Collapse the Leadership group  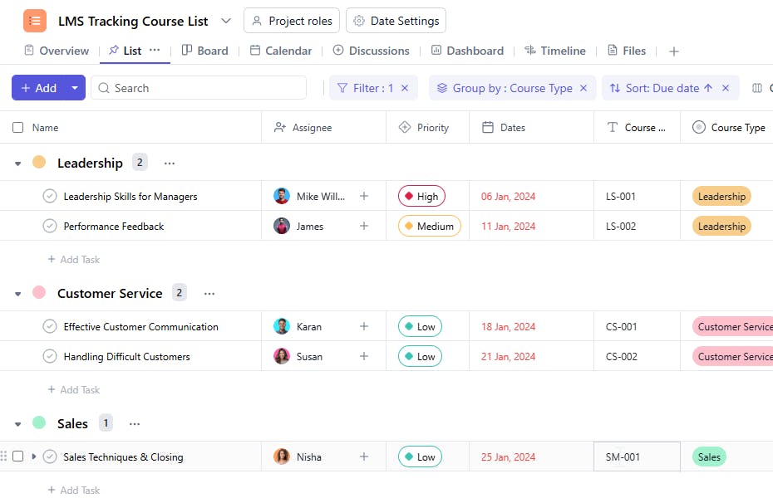coord(18,164)
